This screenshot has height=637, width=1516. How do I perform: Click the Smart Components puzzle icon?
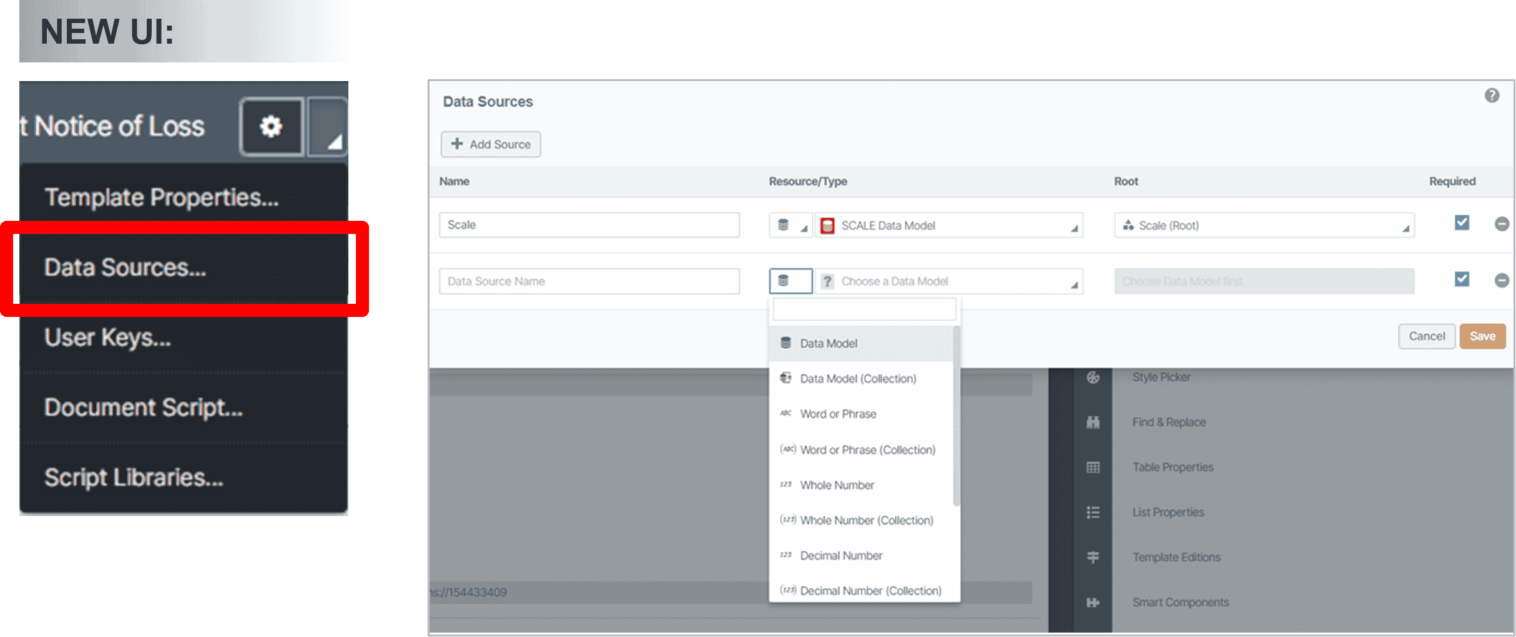(x=1093, y=602)
